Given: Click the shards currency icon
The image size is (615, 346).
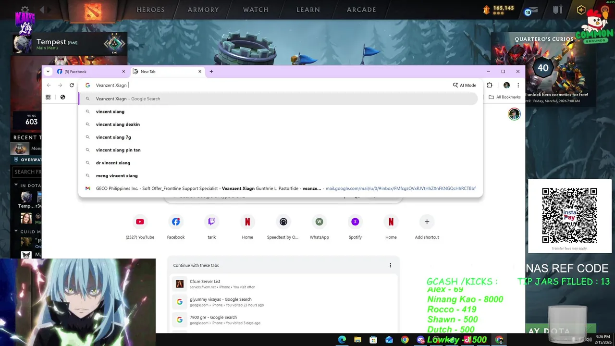Looking at the screenshot, I should [486, 9].
